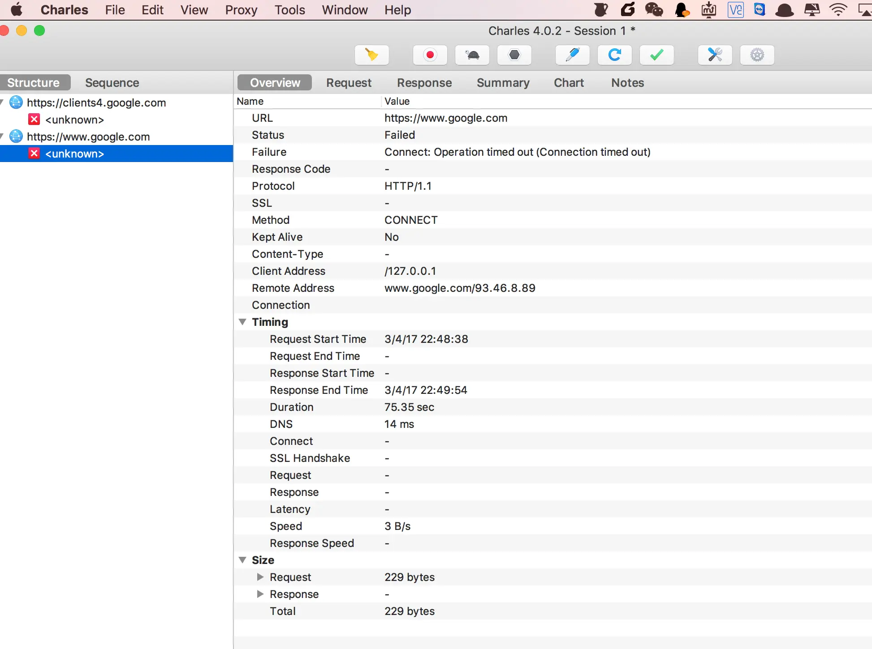Open the Chart tab
Screen dimensions: 872x649
point(569,83)
